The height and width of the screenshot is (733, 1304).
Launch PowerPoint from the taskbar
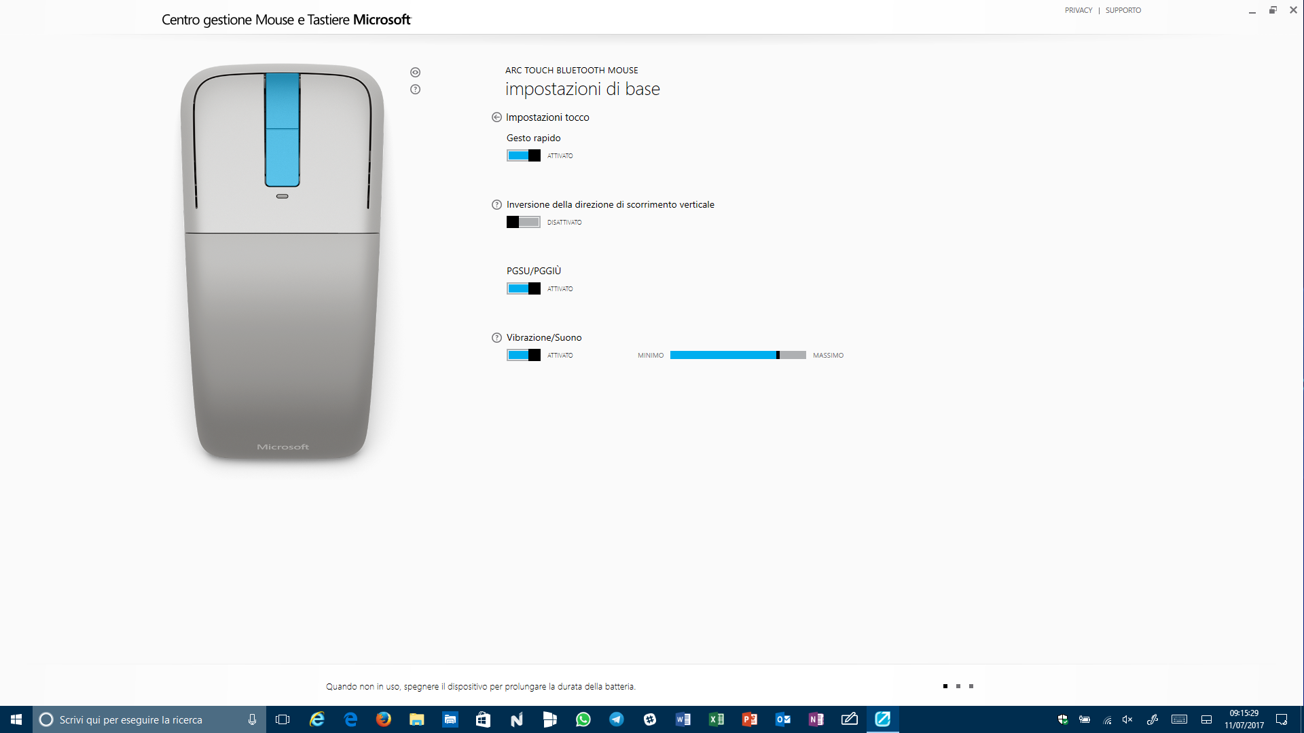tap(749, 719)
